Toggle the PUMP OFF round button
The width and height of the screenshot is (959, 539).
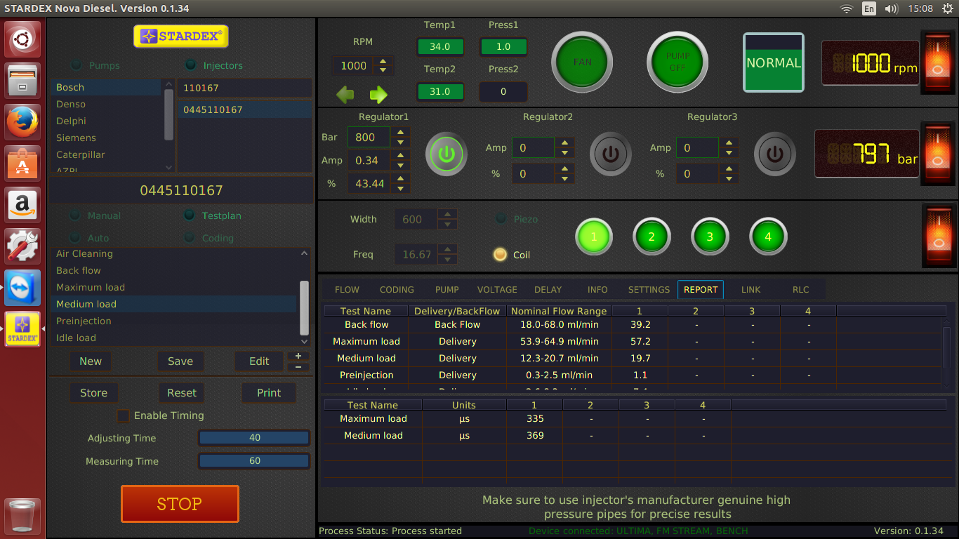[677, 62]
